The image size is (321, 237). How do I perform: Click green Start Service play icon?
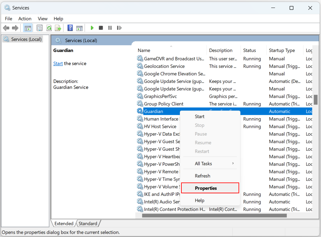(x=92, y=28)
